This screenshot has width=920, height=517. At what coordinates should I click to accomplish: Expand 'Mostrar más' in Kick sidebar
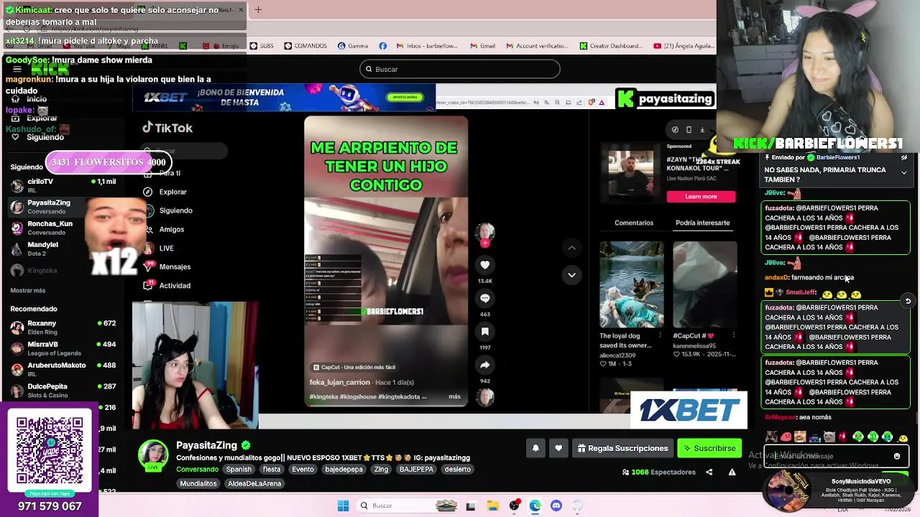[x=28, y=290]
